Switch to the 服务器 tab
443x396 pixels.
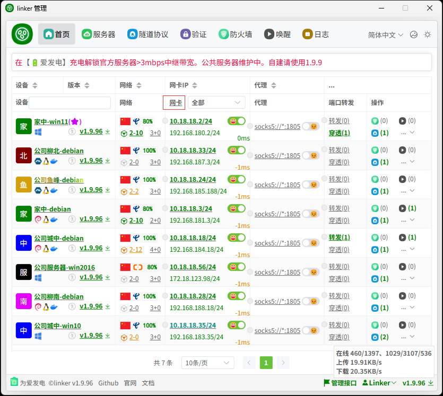point(99,34)
